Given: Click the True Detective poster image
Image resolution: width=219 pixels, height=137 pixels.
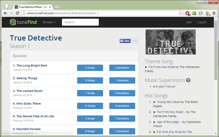Looking at the screenshot, I should (170, 42).
